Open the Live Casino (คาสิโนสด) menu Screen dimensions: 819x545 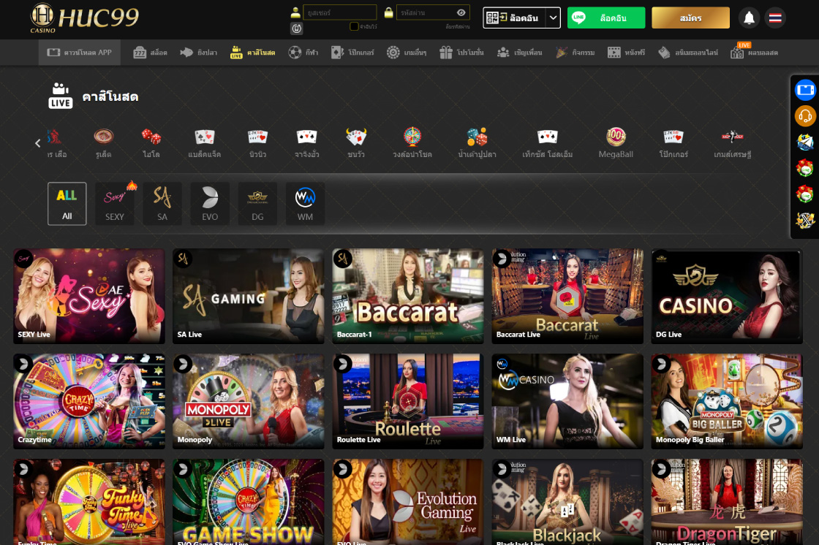(253, 53)
